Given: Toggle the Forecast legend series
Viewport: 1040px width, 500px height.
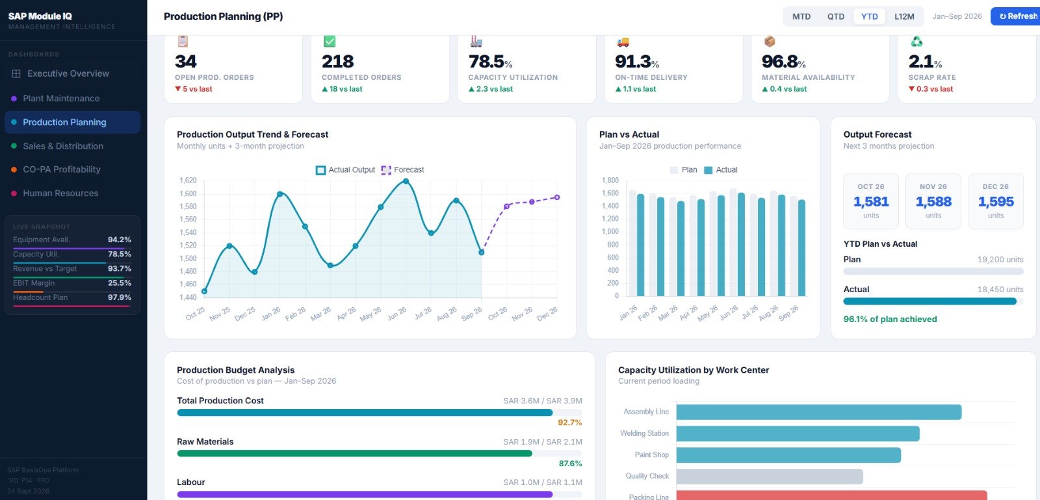Looking at the screenshot, I should click(x=402, y=170).
